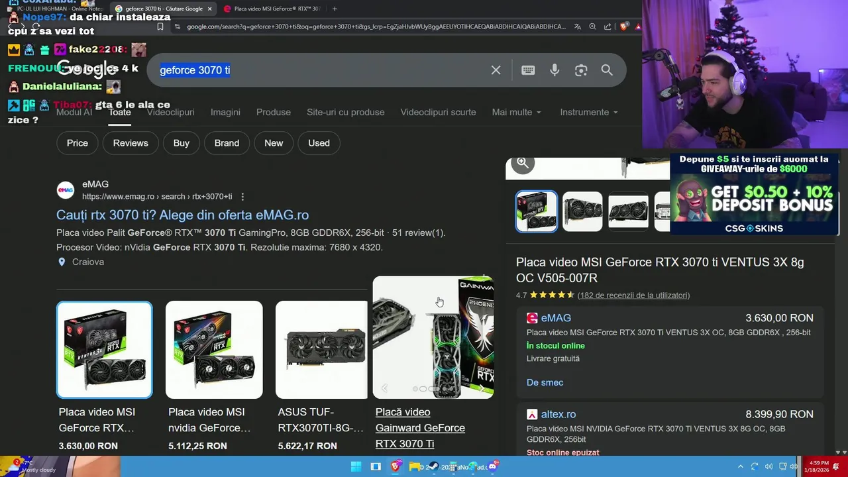
Task: Open the 182 de recenzii de la utilizatori link
Action: [x=633, y=295]
